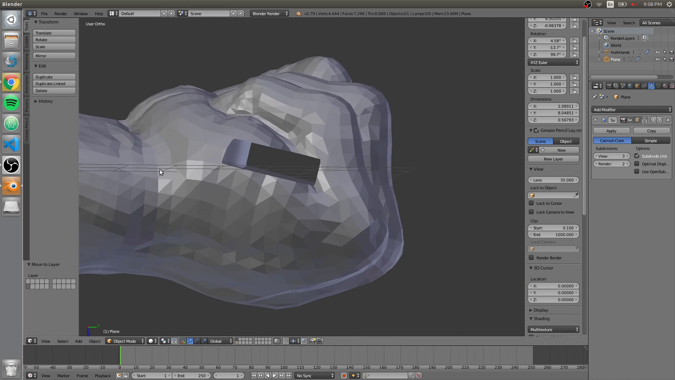
Task: Click the current frame number field in timeline
Action: coord(229,375)
